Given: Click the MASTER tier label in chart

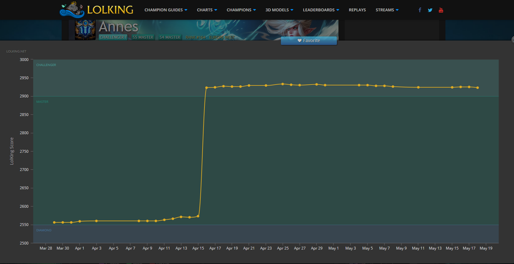Looking at the screenshot, I should (42, 102).
